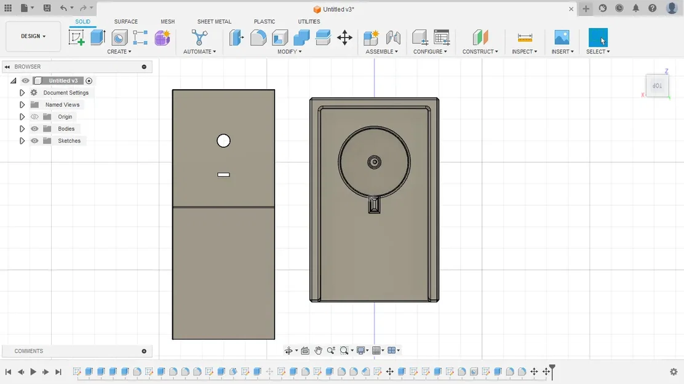Image resolution: width=684 pixels, height=384 pixels.
Task: Click the New Component icon
Action: click(x=372, y=37)
